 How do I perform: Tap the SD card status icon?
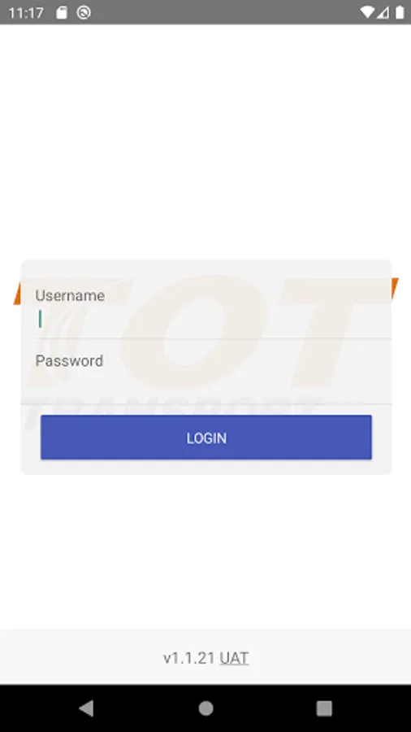click(x=62, y=12)
